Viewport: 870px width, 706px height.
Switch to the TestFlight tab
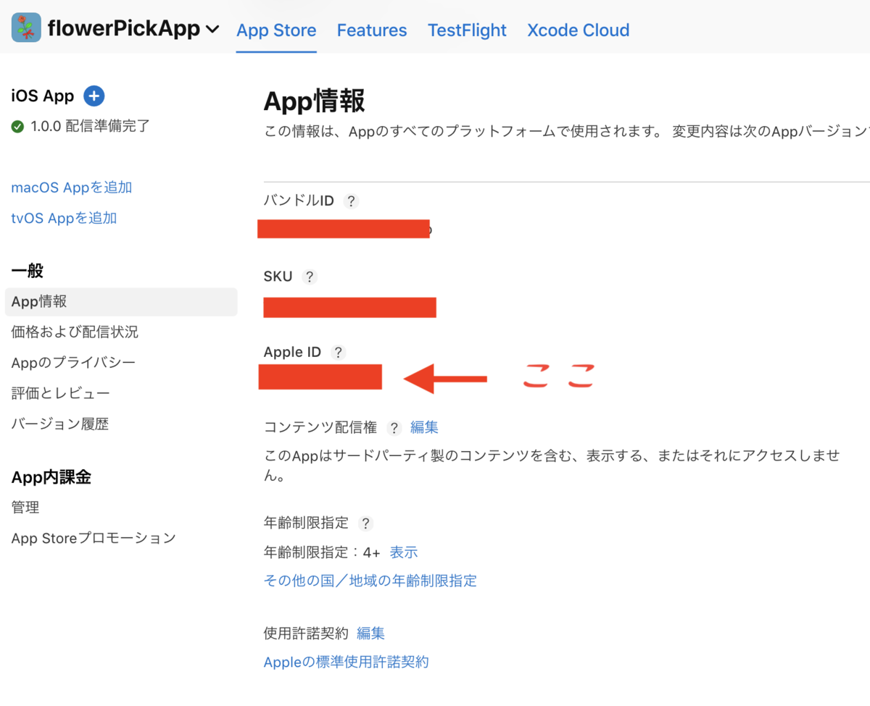click(467, 30)
